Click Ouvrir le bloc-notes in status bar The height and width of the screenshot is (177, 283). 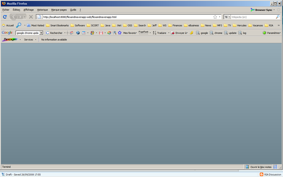tap(258, 167)
